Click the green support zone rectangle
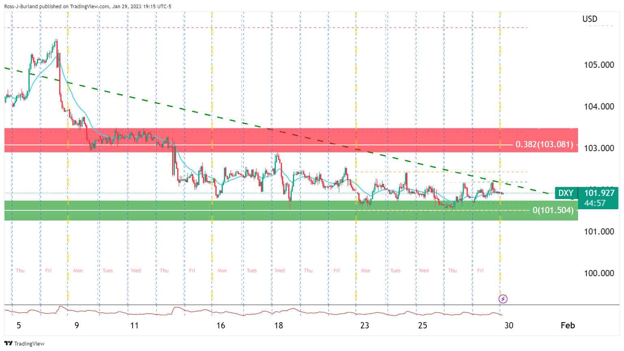Screen dimensions: 624x351 [x=244, y=215]
